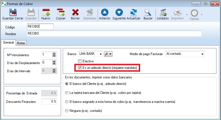Image resolution: width=221 pixels, height=120 pixels.
Task: Switch to the Notas tab
Action: tap(21, 43)
